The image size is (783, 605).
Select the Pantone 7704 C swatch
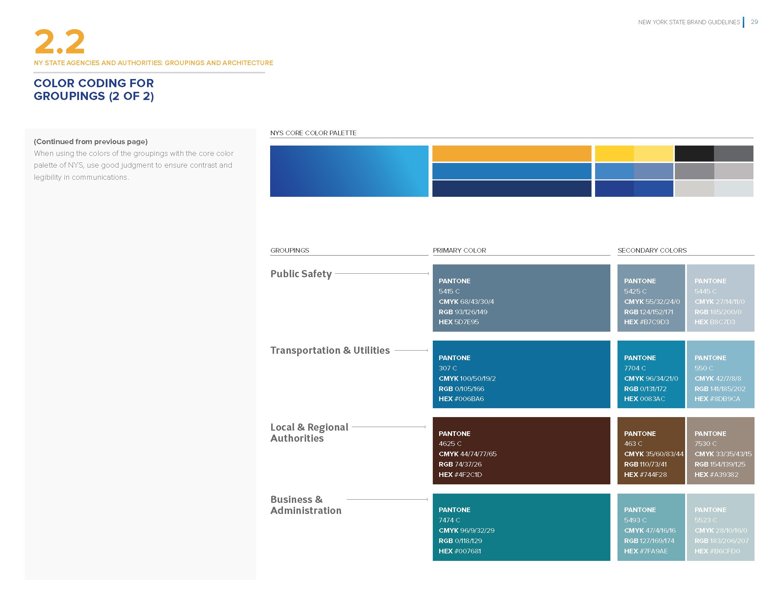click(x=651, y=374)
